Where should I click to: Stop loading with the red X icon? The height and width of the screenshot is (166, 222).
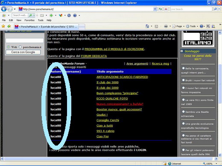[166, 9]
